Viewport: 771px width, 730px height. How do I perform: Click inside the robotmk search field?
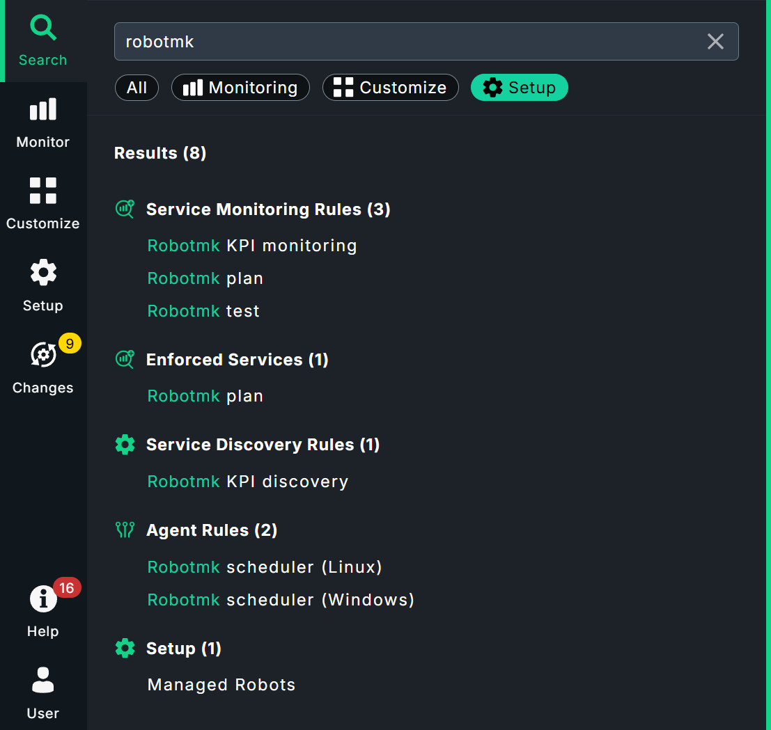(348, 42)
